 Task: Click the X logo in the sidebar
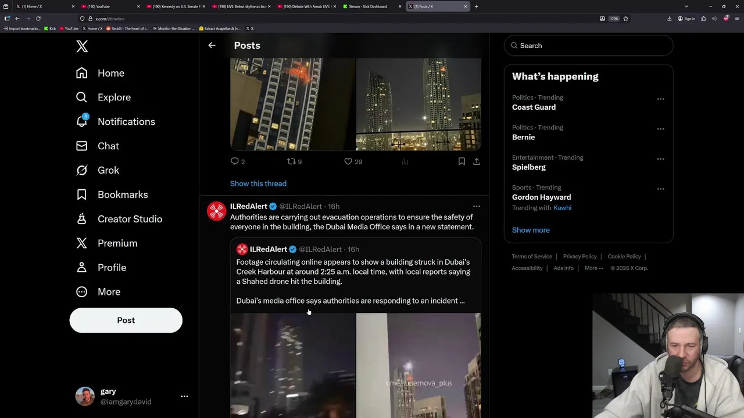[82, 46]
